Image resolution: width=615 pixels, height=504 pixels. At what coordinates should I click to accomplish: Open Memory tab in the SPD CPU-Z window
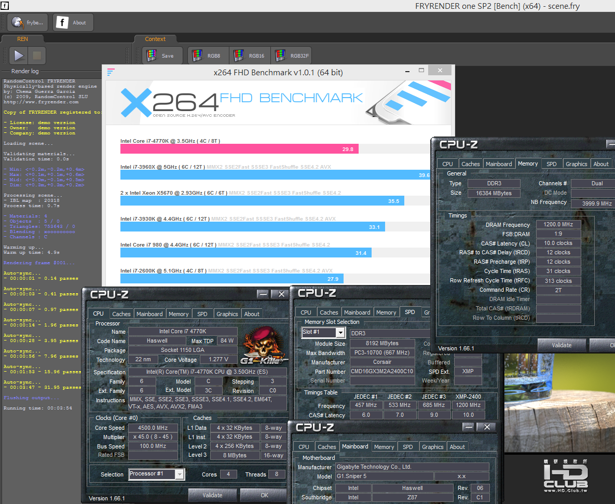(x=386, y=312)
